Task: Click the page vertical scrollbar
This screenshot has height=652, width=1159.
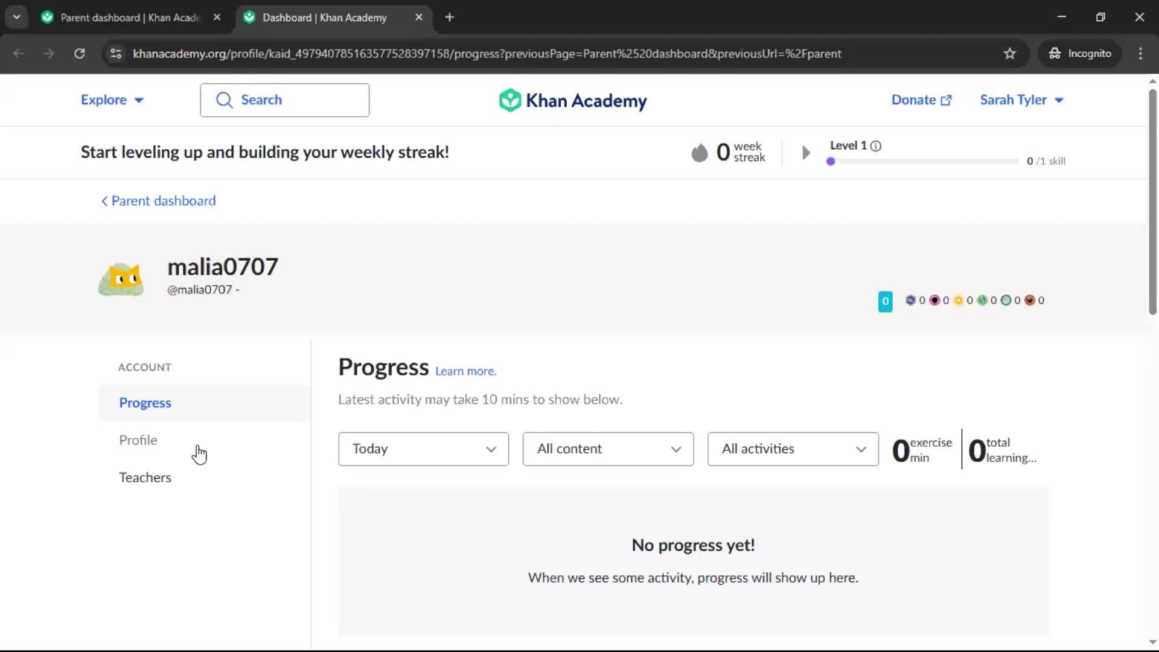Action: [x=1152, y=202]
